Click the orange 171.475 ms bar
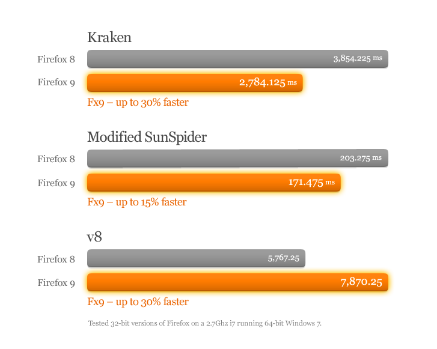Viewport: 437px width, 349px height. [213, 183]
